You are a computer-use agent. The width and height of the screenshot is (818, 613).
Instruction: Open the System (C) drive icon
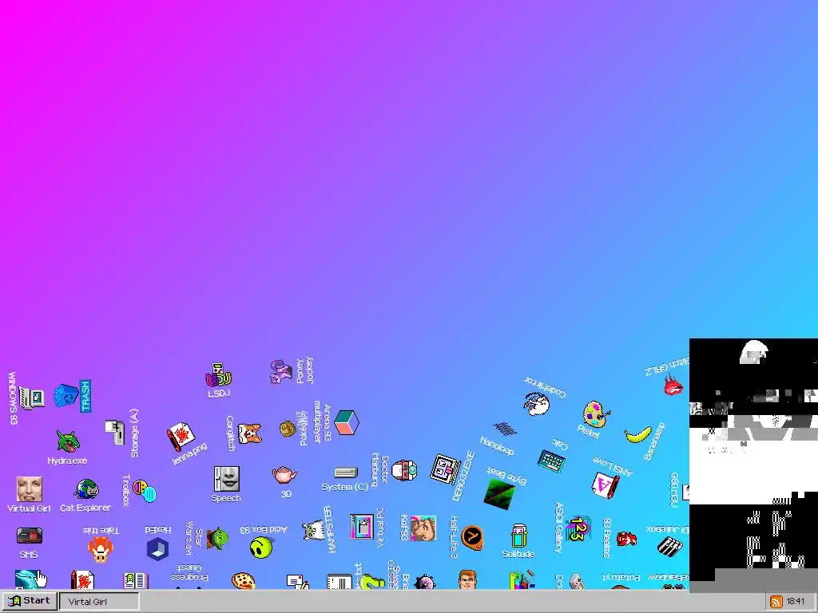coord(345,473)
